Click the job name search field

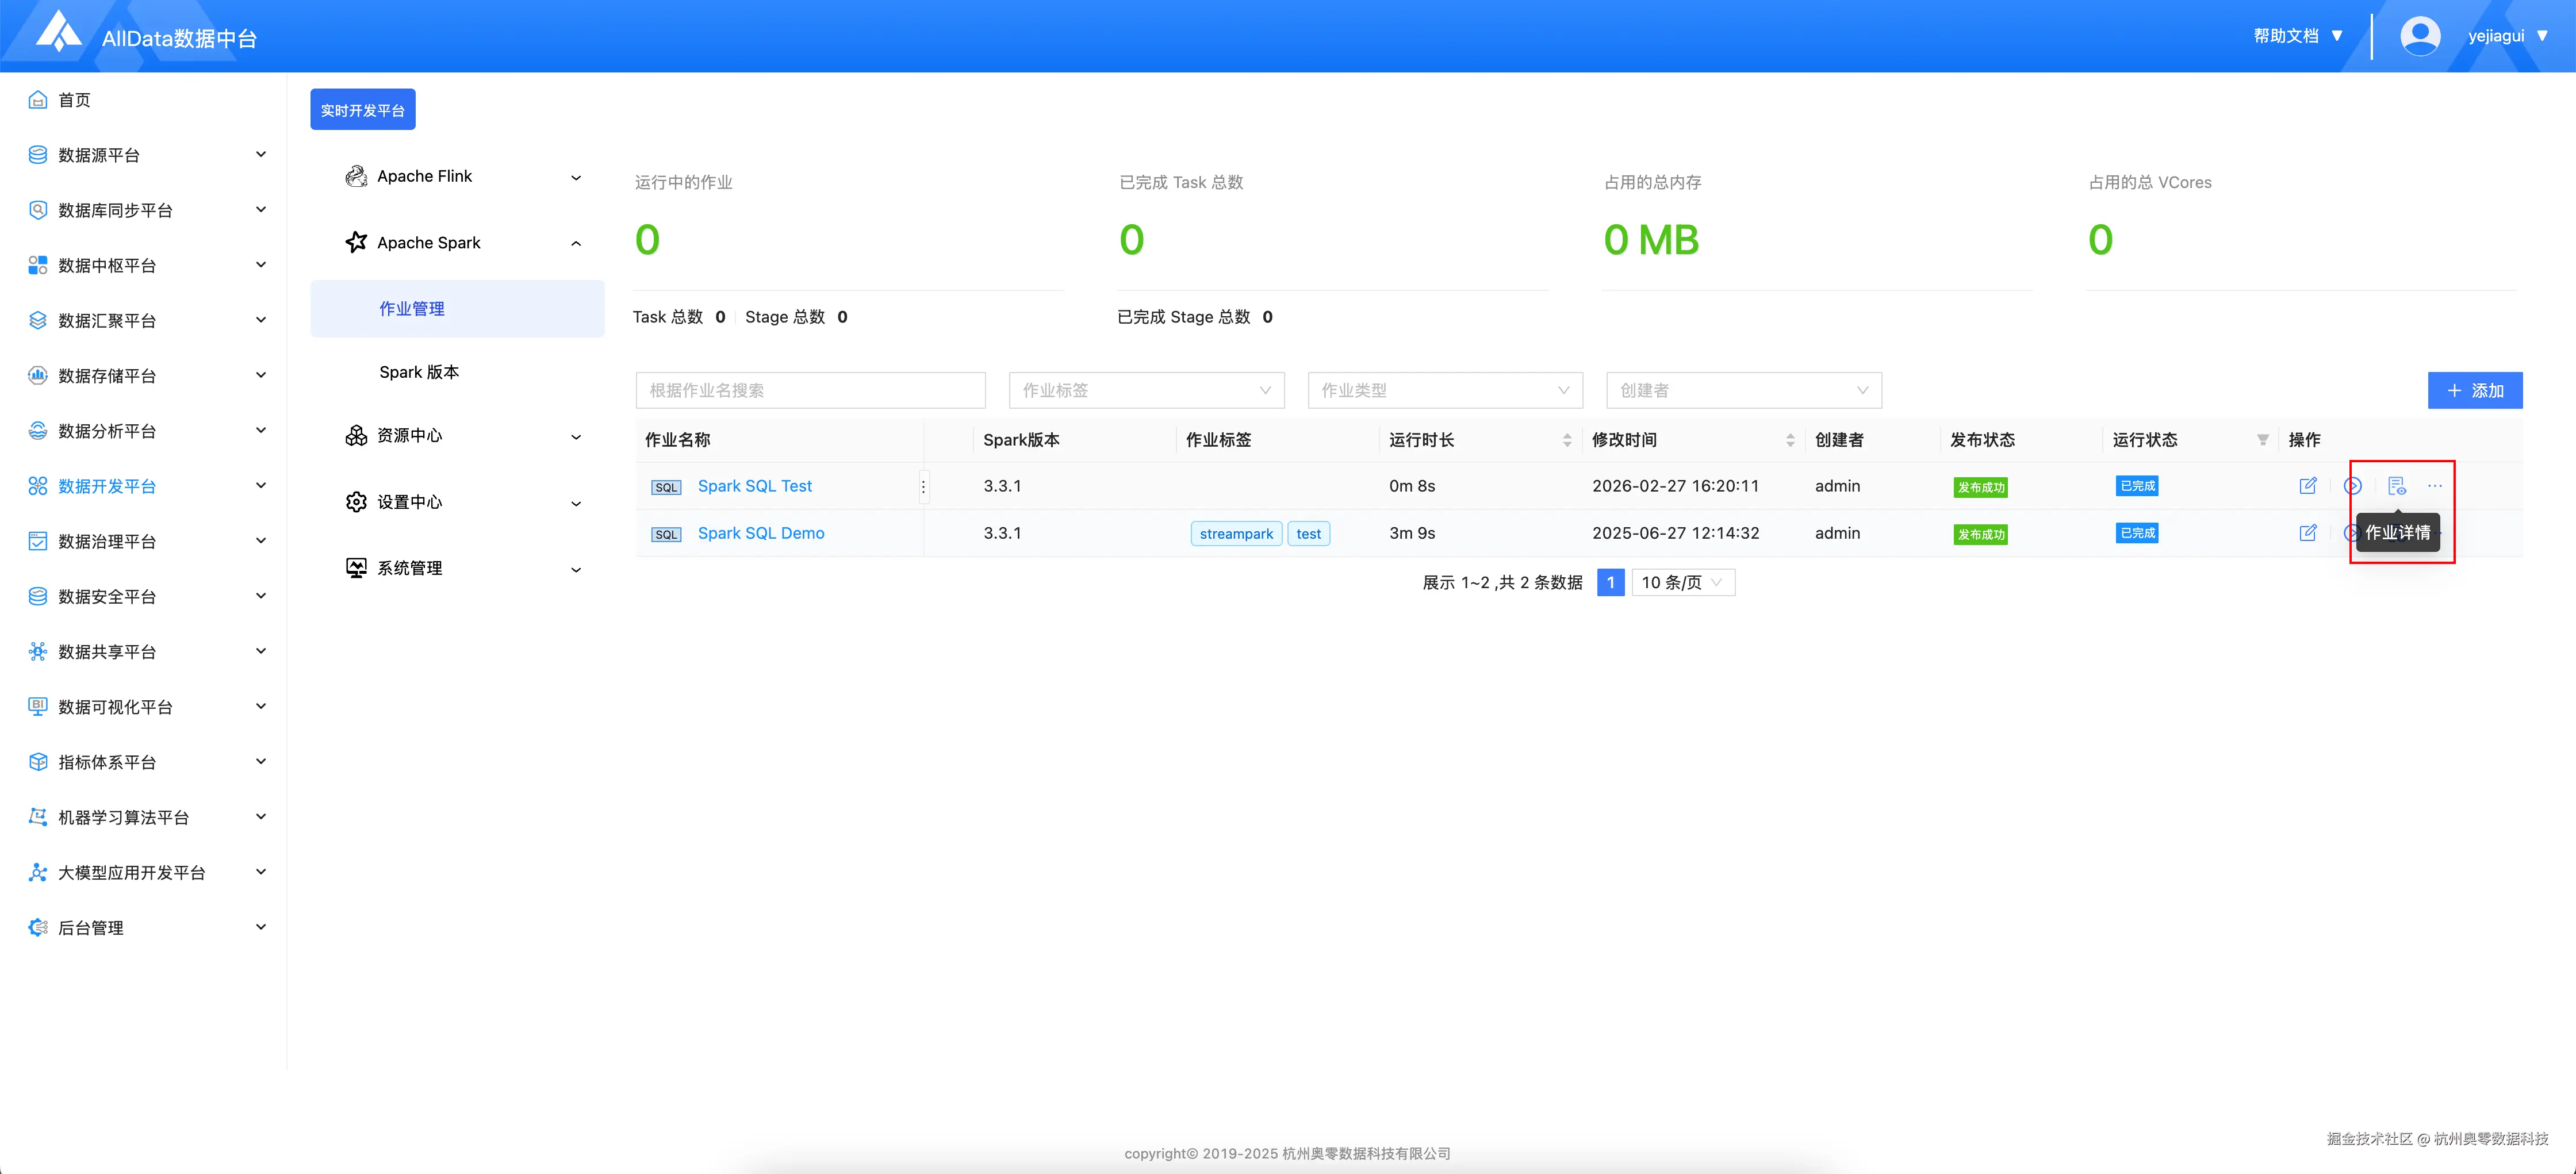click(x=810, y=390)
